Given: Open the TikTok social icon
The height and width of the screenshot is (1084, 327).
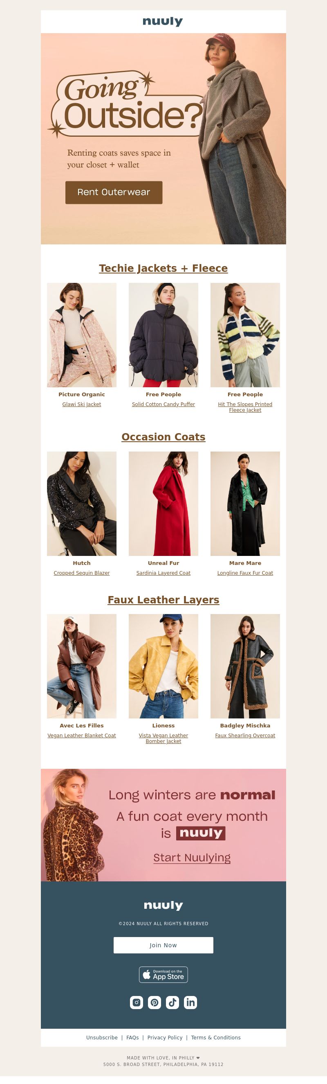Looking at the screenshot, I should [172, 1003].
